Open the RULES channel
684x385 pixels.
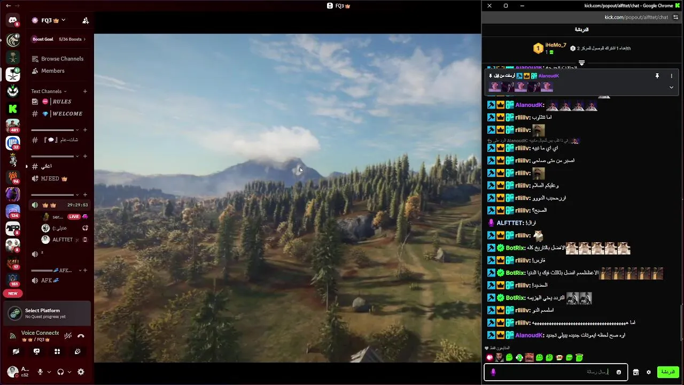[x=58, y=102]
